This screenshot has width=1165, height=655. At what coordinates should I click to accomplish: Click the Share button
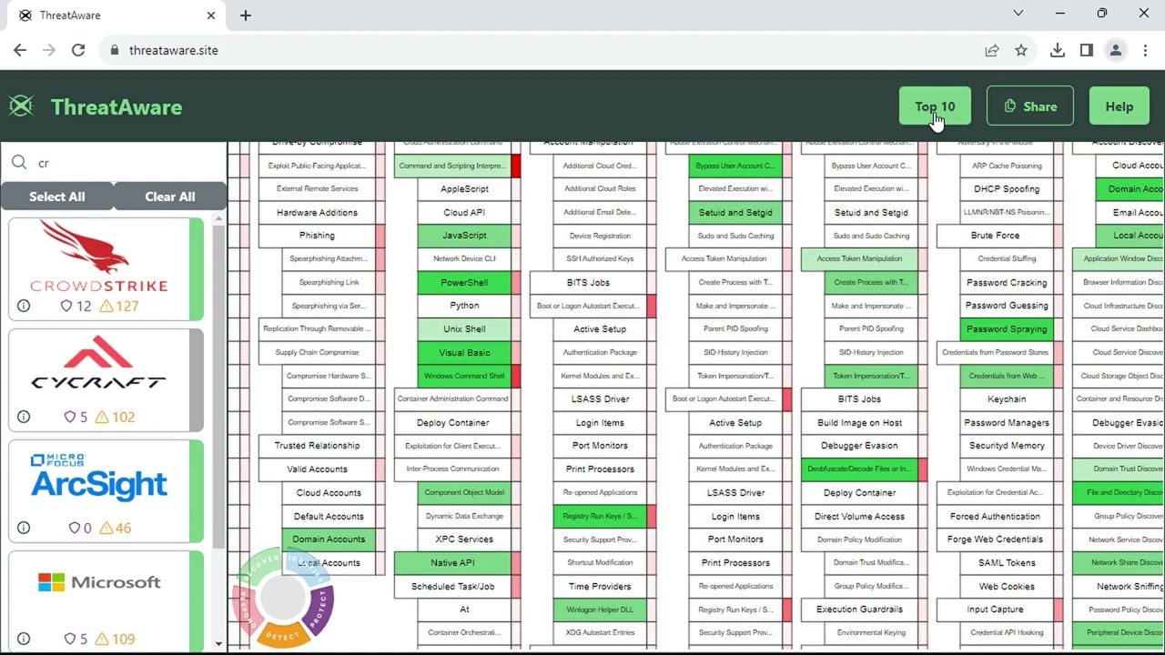pos(1030,106)
